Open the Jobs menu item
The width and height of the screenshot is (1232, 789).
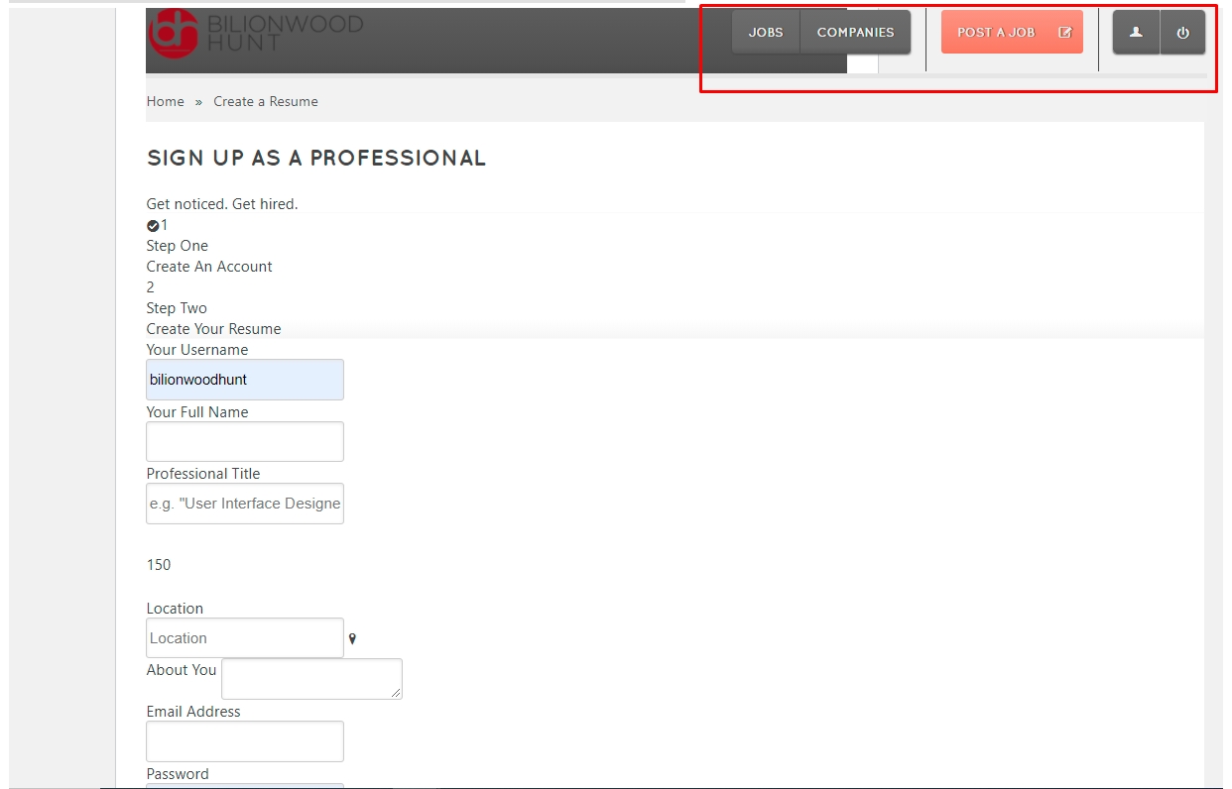click(x=765, y=33)
